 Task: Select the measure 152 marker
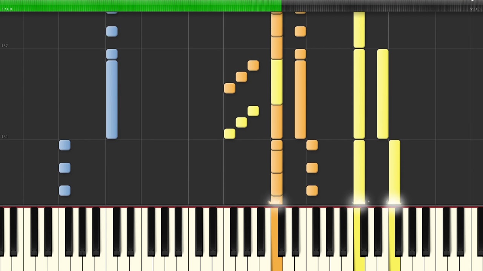5,46
